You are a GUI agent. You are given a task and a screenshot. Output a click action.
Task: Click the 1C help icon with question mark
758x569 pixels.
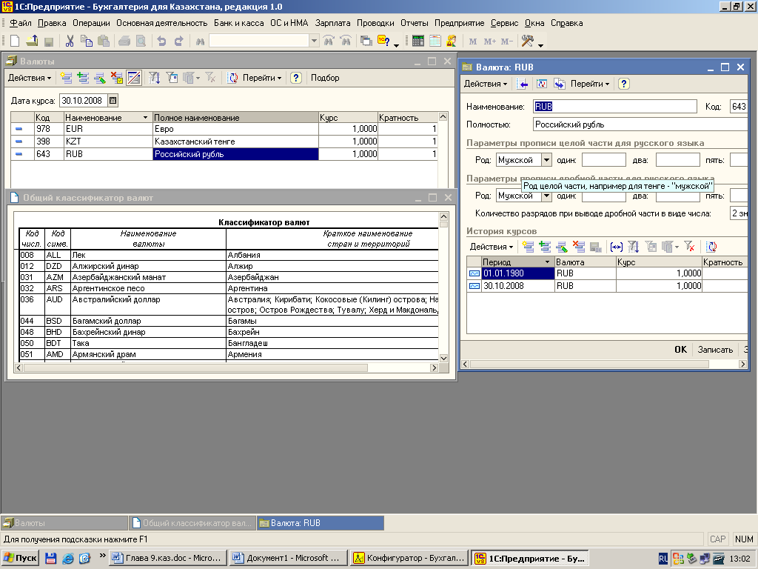384,41
